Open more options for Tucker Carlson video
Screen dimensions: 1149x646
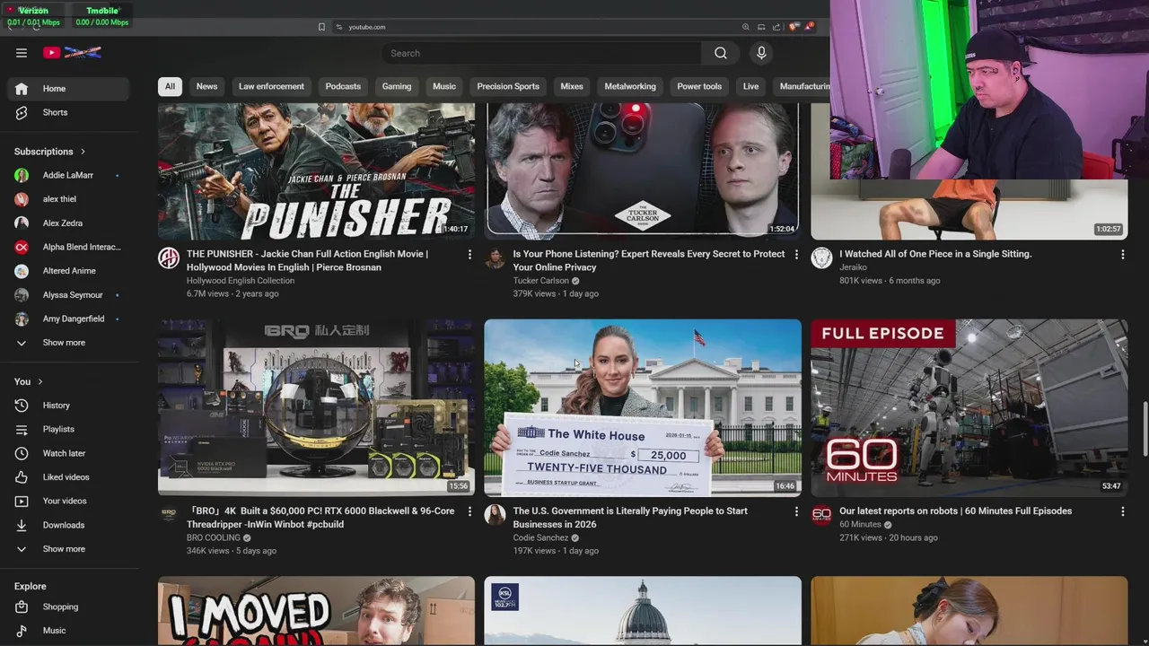795,255
